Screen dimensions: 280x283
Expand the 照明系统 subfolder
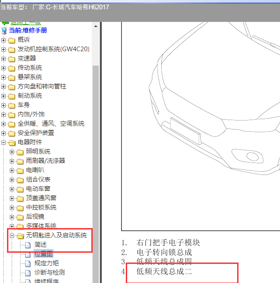click(x=12, y=152)
